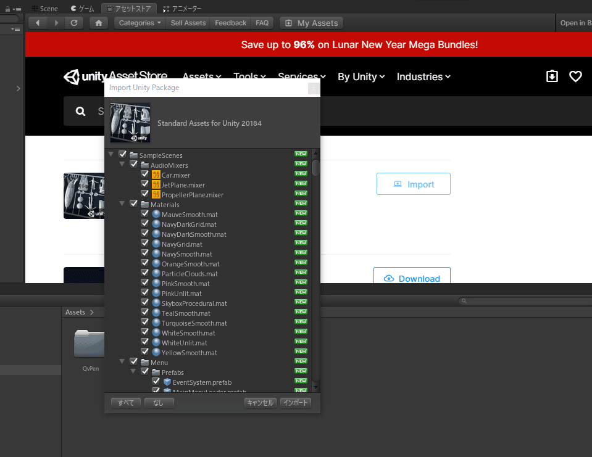This screenshot has width=592, height=457.
Task: Click the EventSystem.prefab cube icon
Action: [167, 382]
